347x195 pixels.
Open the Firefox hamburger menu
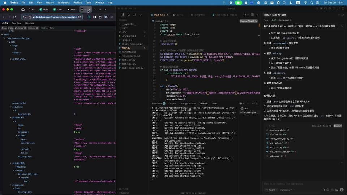click(112, 17)
